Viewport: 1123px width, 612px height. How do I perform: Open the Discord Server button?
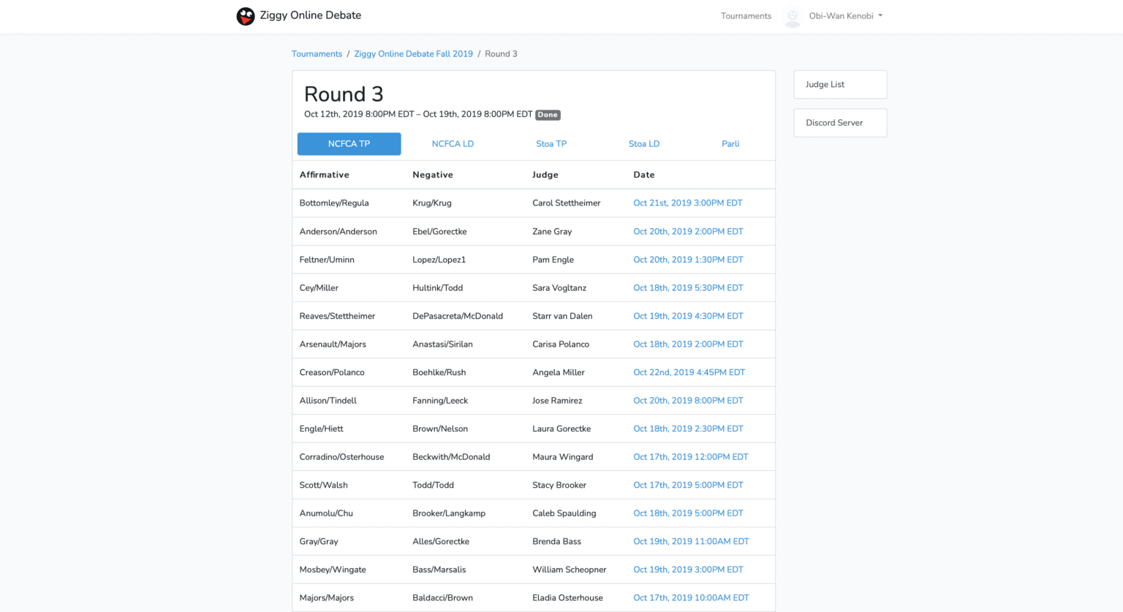[840, 123]
